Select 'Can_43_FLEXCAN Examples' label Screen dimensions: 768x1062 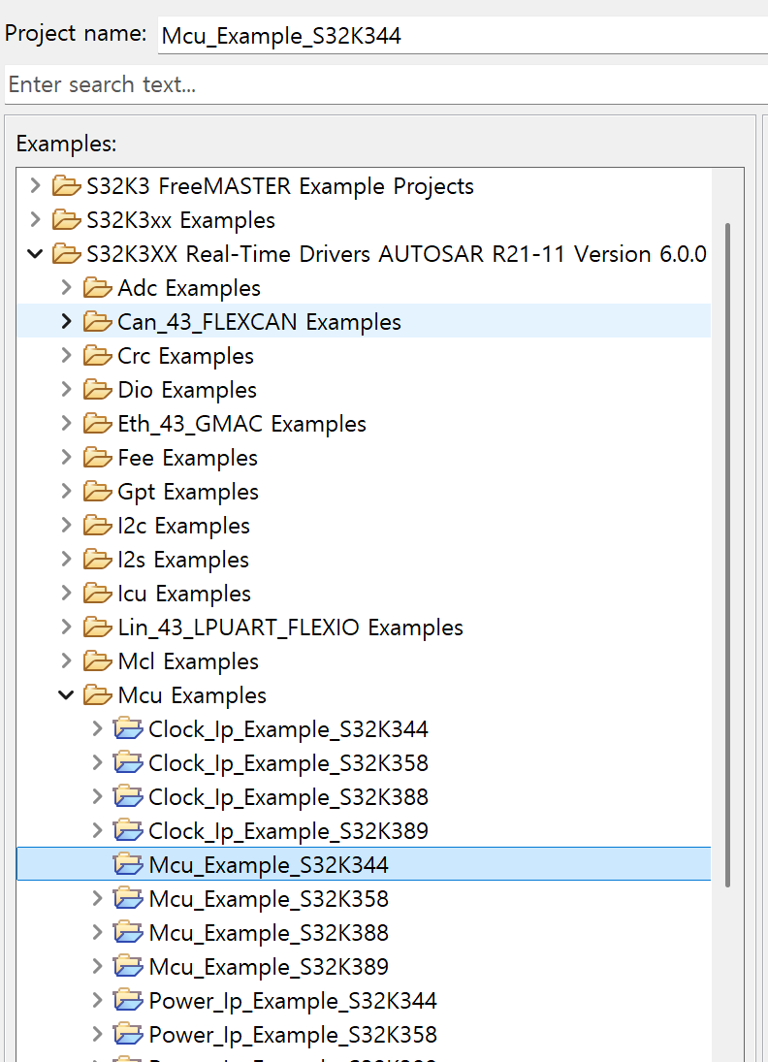click(259, 322)
